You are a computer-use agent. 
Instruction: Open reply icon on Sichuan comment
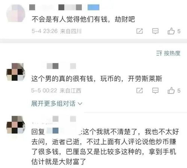click(155, 31)
